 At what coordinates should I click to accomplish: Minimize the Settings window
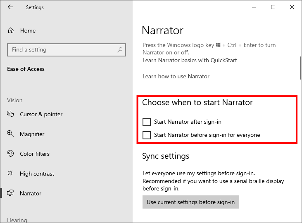(x=254, y=7)
